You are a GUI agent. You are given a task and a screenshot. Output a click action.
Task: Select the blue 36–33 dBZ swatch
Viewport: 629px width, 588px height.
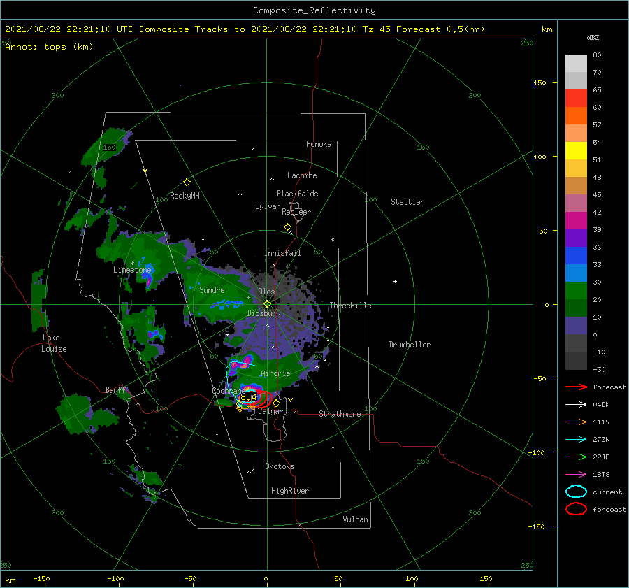pyautogui.click(x=576, y=256)
